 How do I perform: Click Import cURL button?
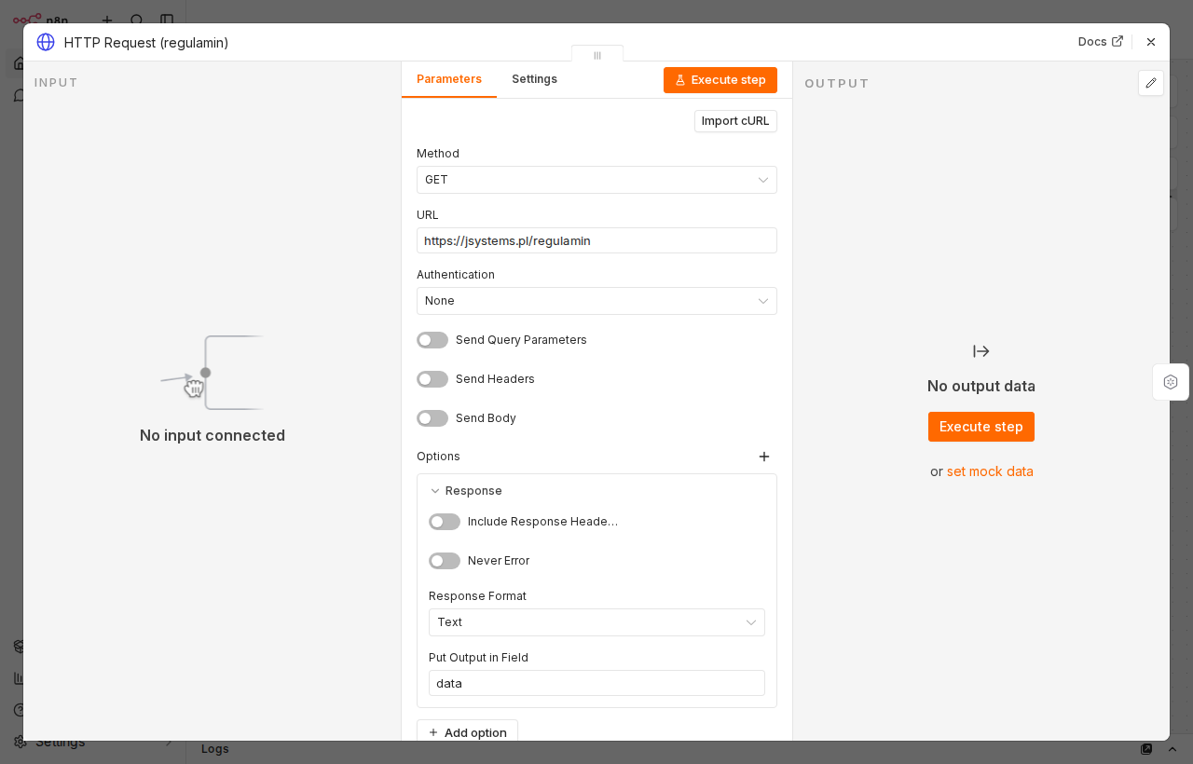pos(735,121)
